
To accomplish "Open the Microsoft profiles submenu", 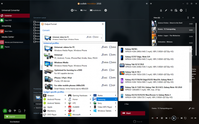I will (x=80, y=114).
